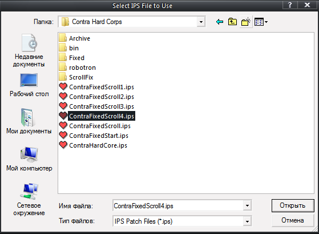The height and width of the screenshot is (234, 319).
Task: Expand the Тип файлов dropdown
Action: (x=247, y=221)
